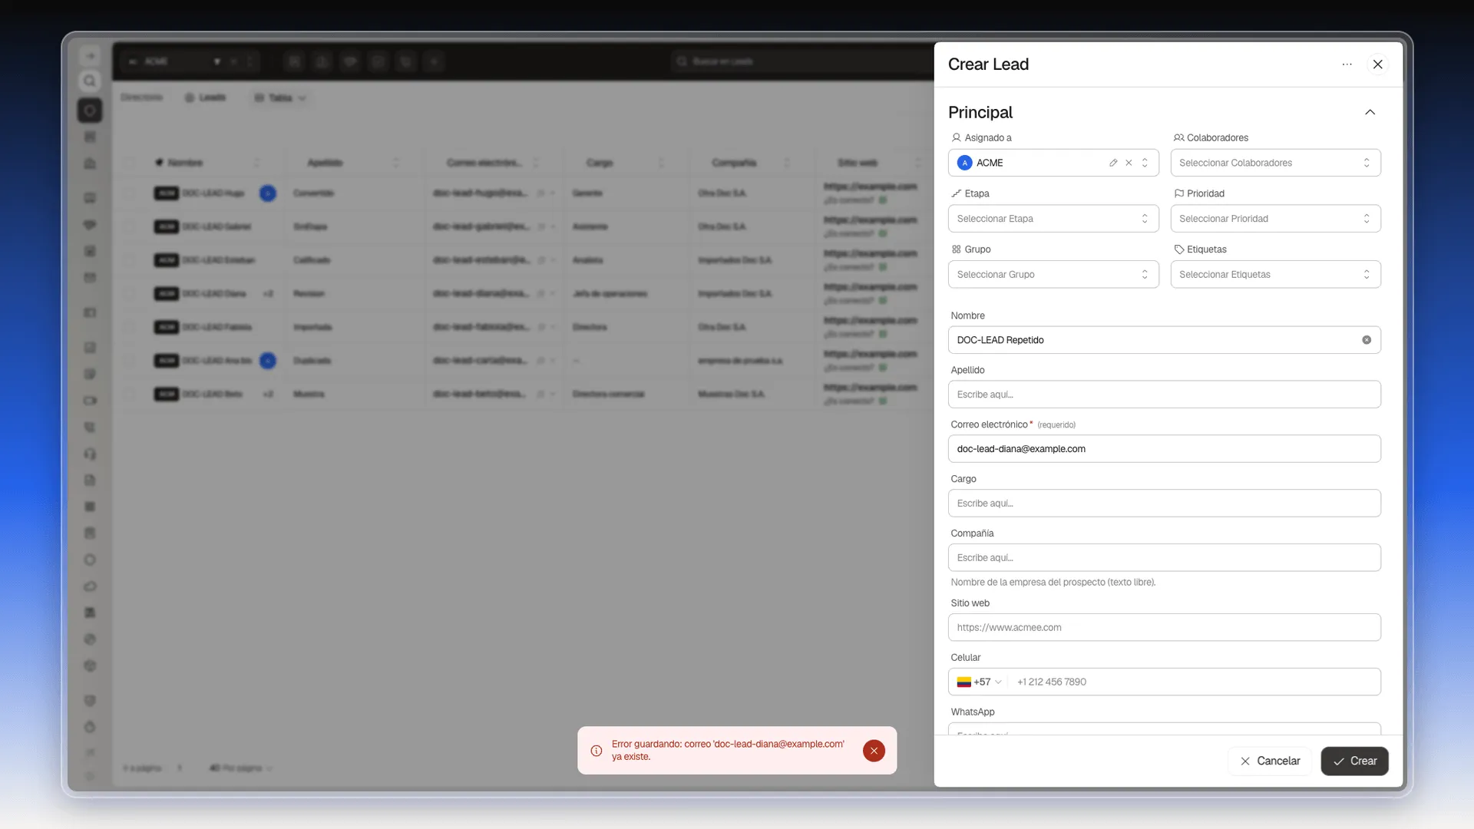Click the Apellido input field

pyautogui.click(x=1164, y=395)
